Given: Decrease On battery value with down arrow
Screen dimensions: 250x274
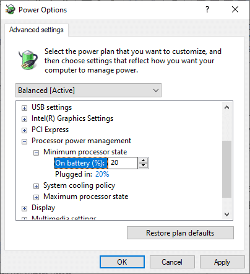Looking at the screenshot, I should point(143,166).
